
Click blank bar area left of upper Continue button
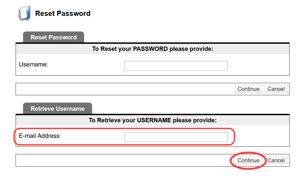click(124, 89)
